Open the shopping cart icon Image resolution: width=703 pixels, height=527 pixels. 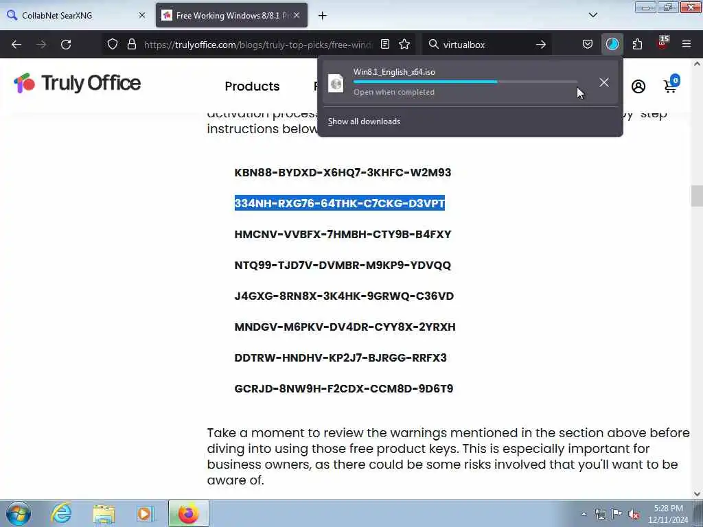pos(671,84)
